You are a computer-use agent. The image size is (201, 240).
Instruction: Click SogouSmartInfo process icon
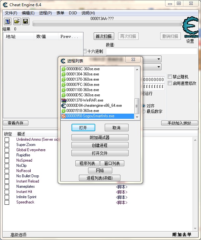[64, 116]
